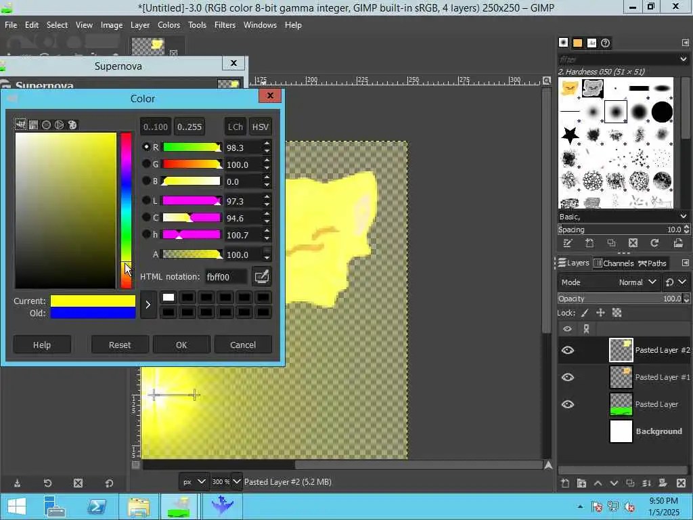Select the C channel radio button
This screenshot has height=520, width=693.
pyautogui.click(x=146, y=217)
